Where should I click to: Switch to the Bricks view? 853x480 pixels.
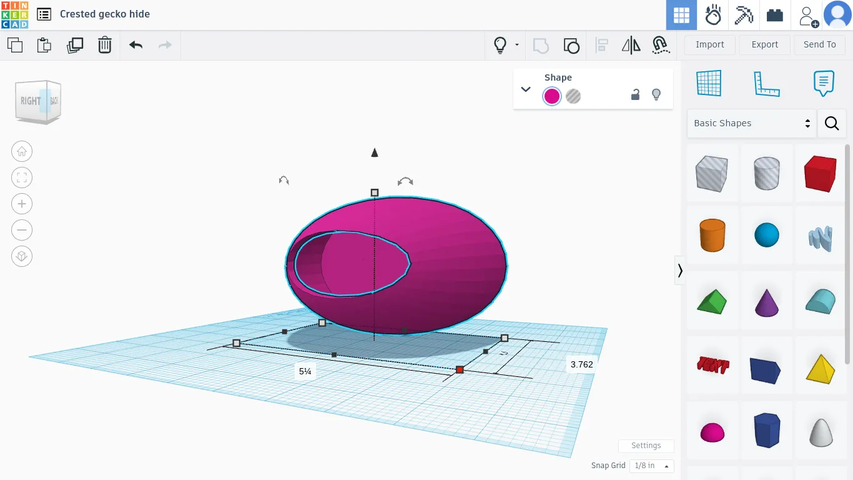pyautogui.click(x=775, y=15)
